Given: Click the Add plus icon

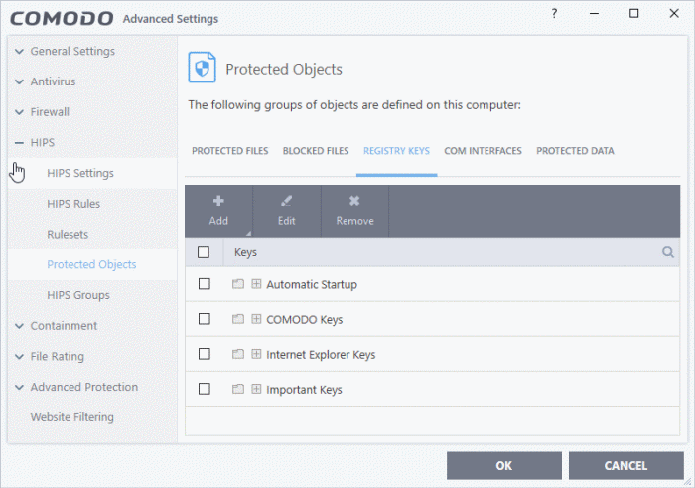Looking at the screenshot, I should 218,201.
